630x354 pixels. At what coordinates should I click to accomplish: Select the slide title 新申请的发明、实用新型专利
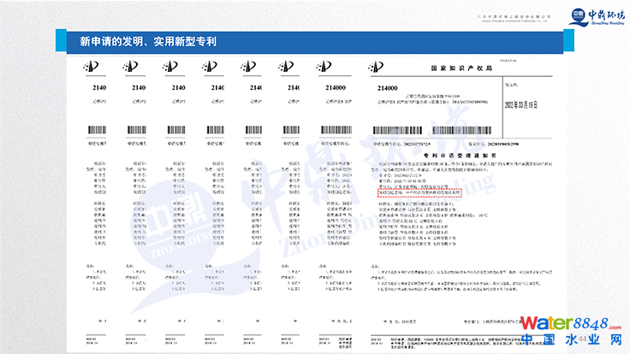click(147, 40)
